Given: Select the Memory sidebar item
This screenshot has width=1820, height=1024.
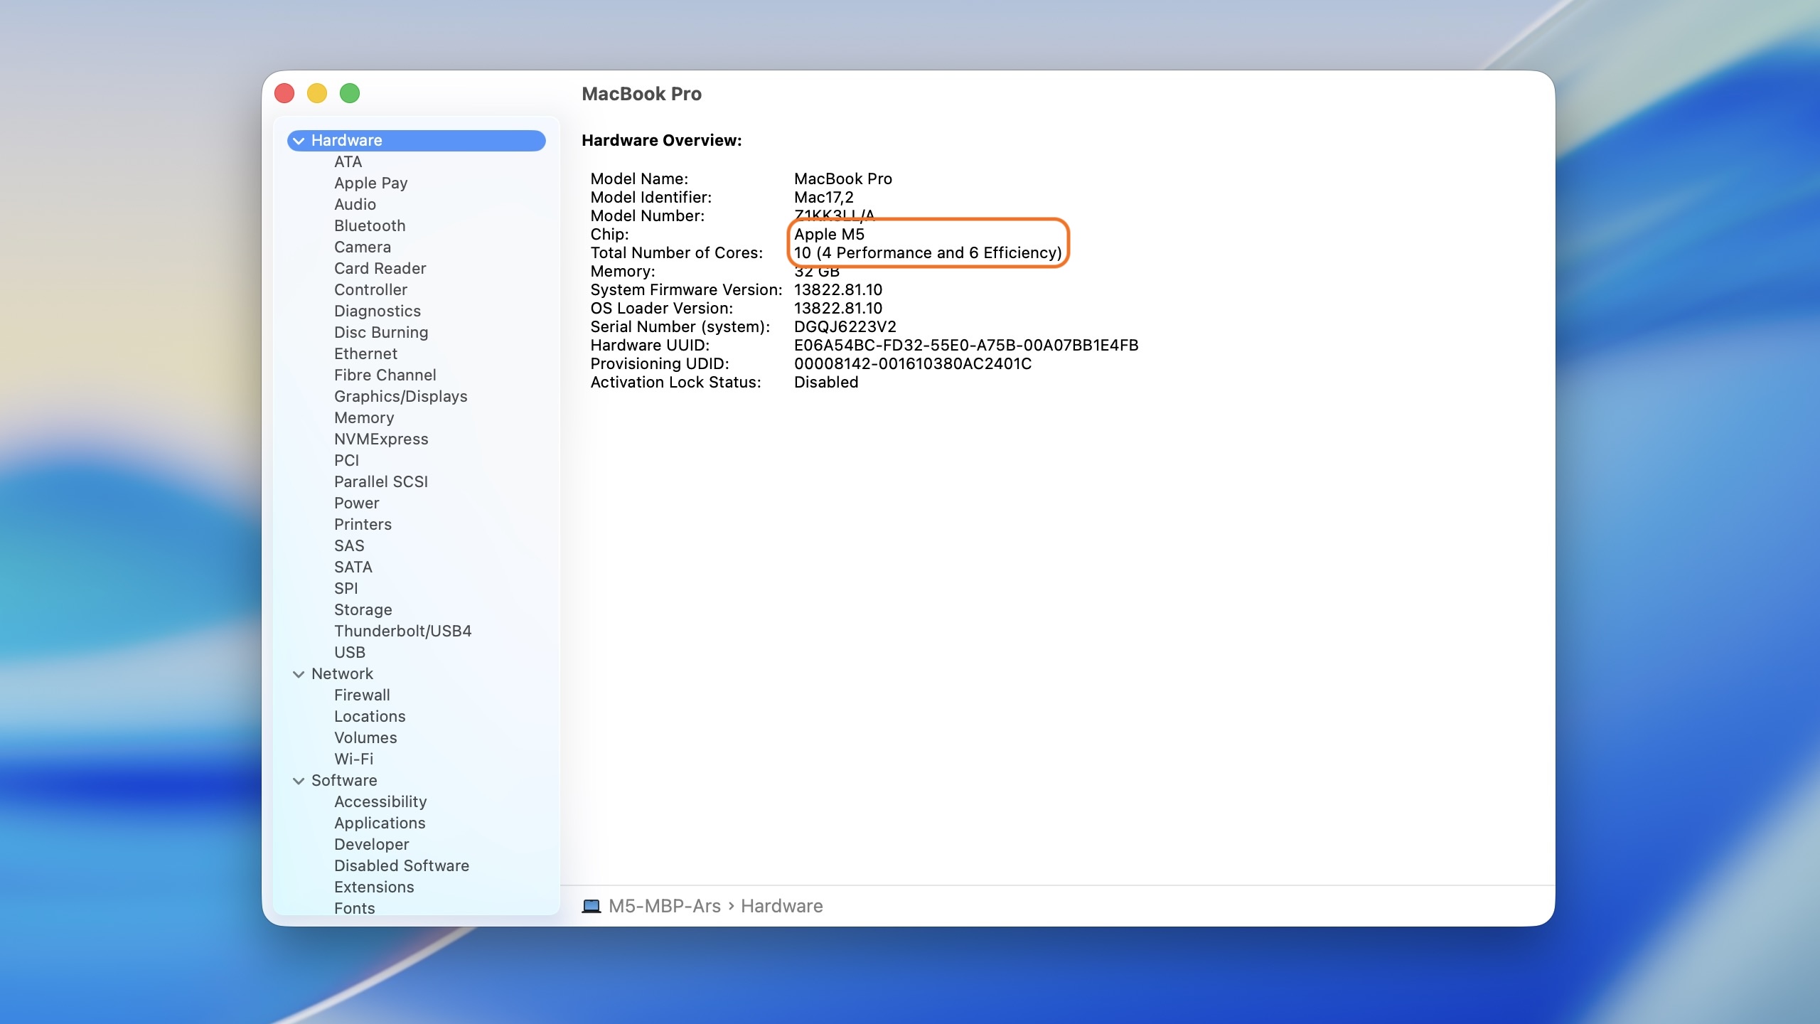Looking at the screenshot, I should click(364, 417).
